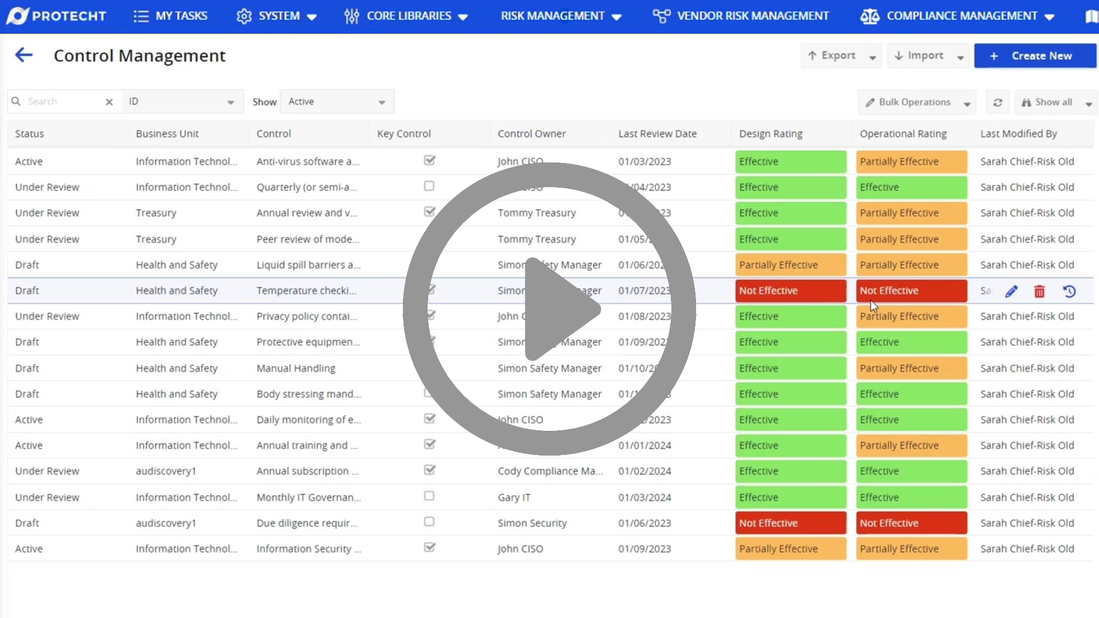Screen dimensions: 1099x618
Task: Click the back arrow beside Control Management
Action: tap(24, 55)
